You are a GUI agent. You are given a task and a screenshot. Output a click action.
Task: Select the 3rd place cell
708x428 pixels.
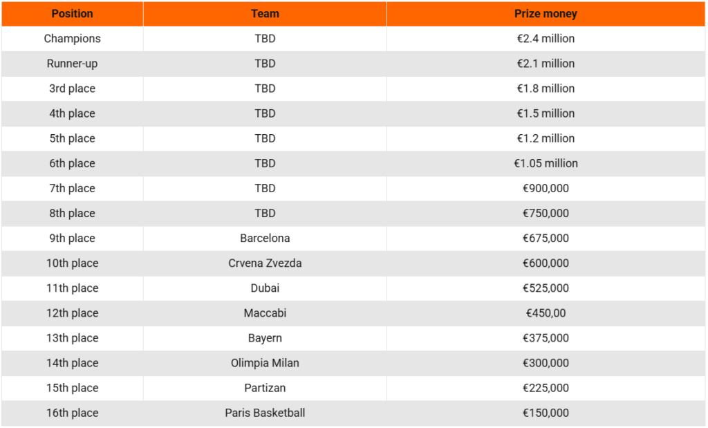click(x=72, y=89)
